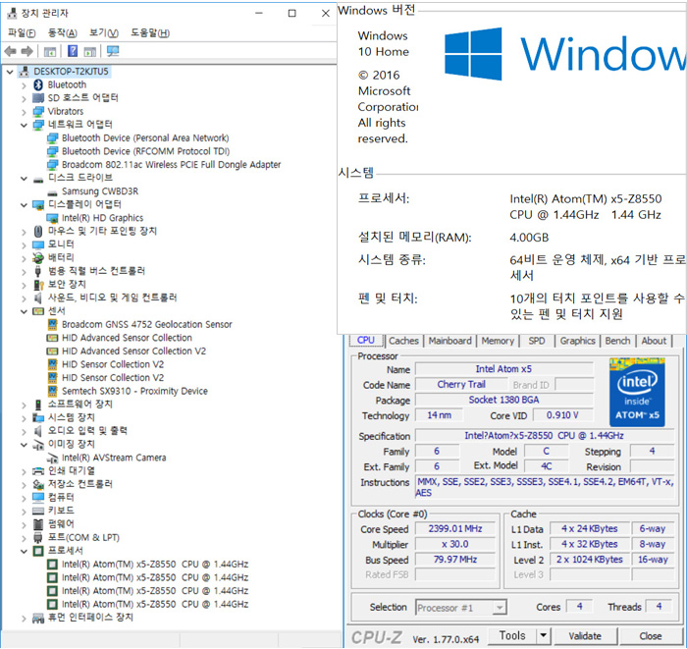The width and height of the screenshot is (687, 649).
Task: Click the 인쇄 대기열 printer icon
Action: [x=38, y=471]
